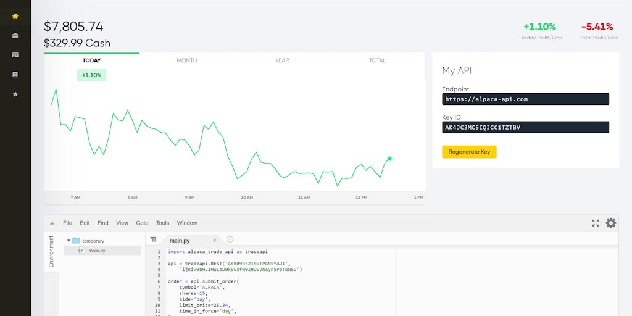Close the main.py editor tab

pyautogui.click(x=214, y=241)
